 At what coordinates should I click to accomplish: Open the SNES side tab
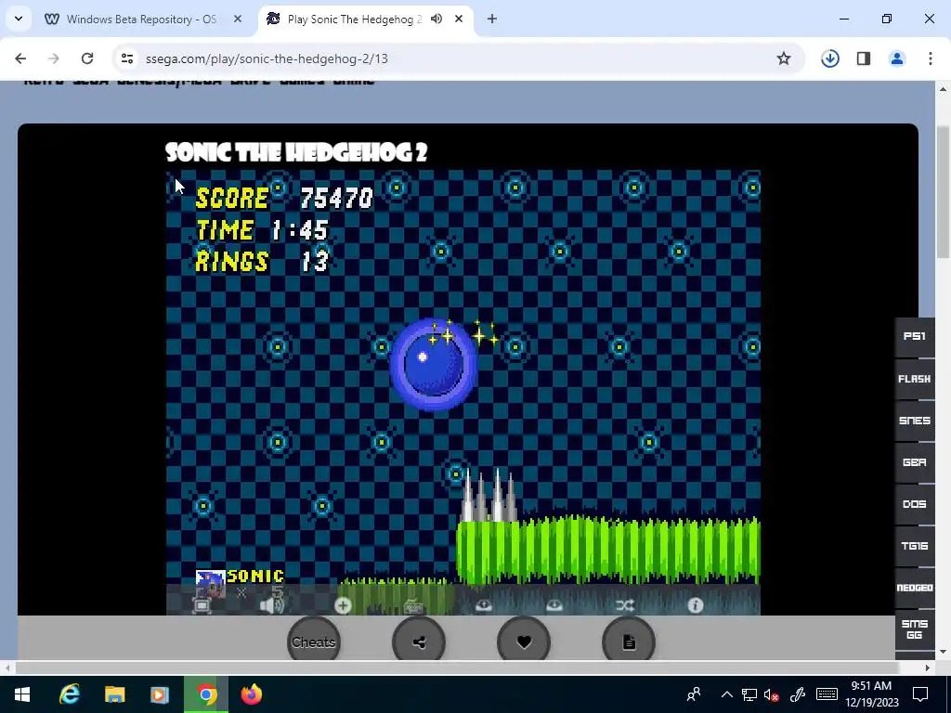[x=915, y=421]
